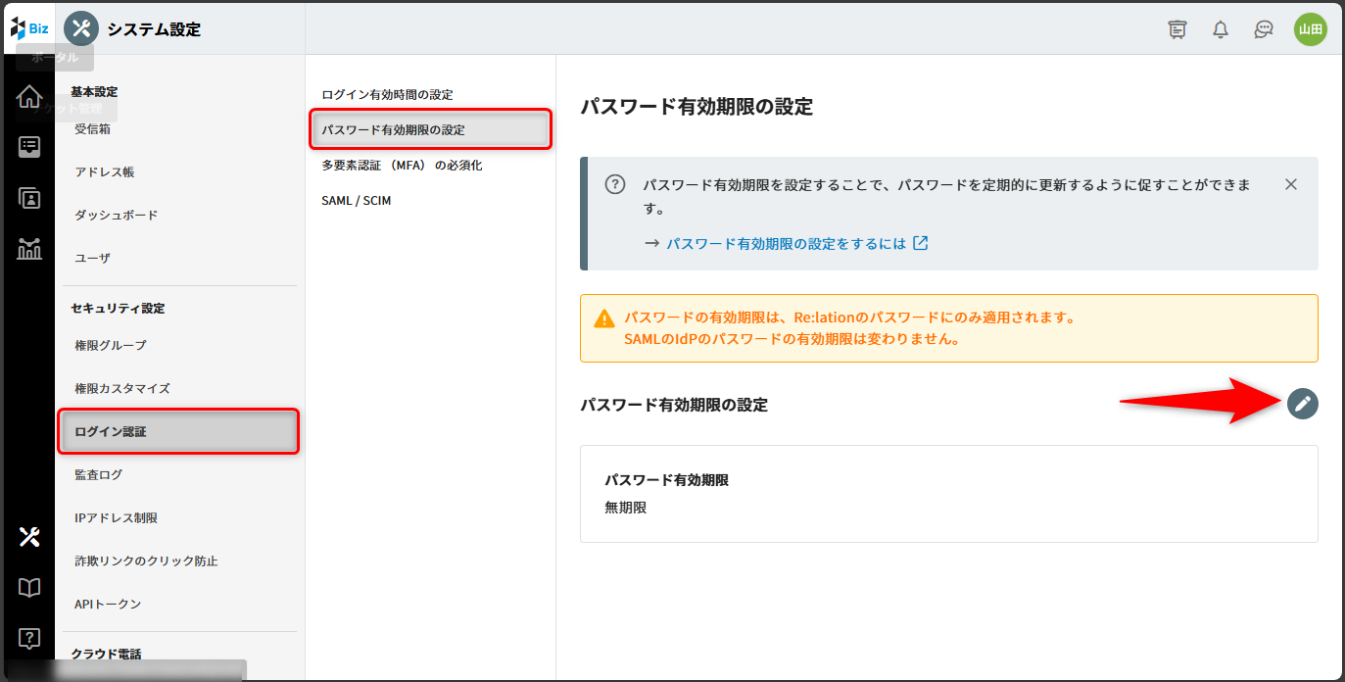Open the chat support icon in header
1345x682 pixels.
(x=1263, y=29)
